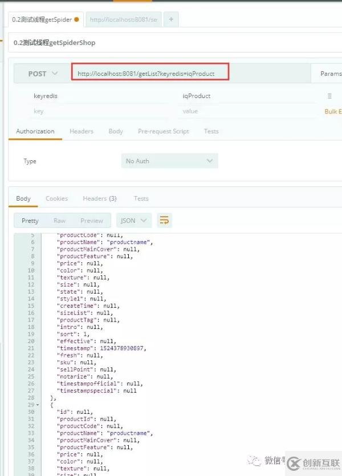
Task: Select the request Headers tab
Action: 82,132
